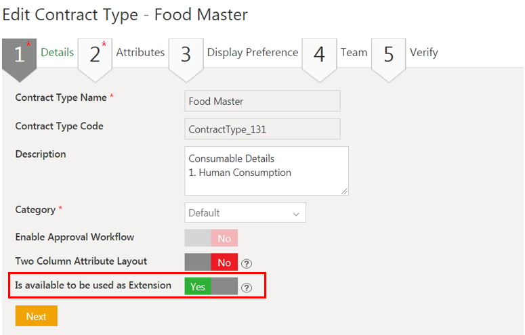525x335 pixels.
Task: Open the Attributes tab
Action: click(x=140, y=52)
